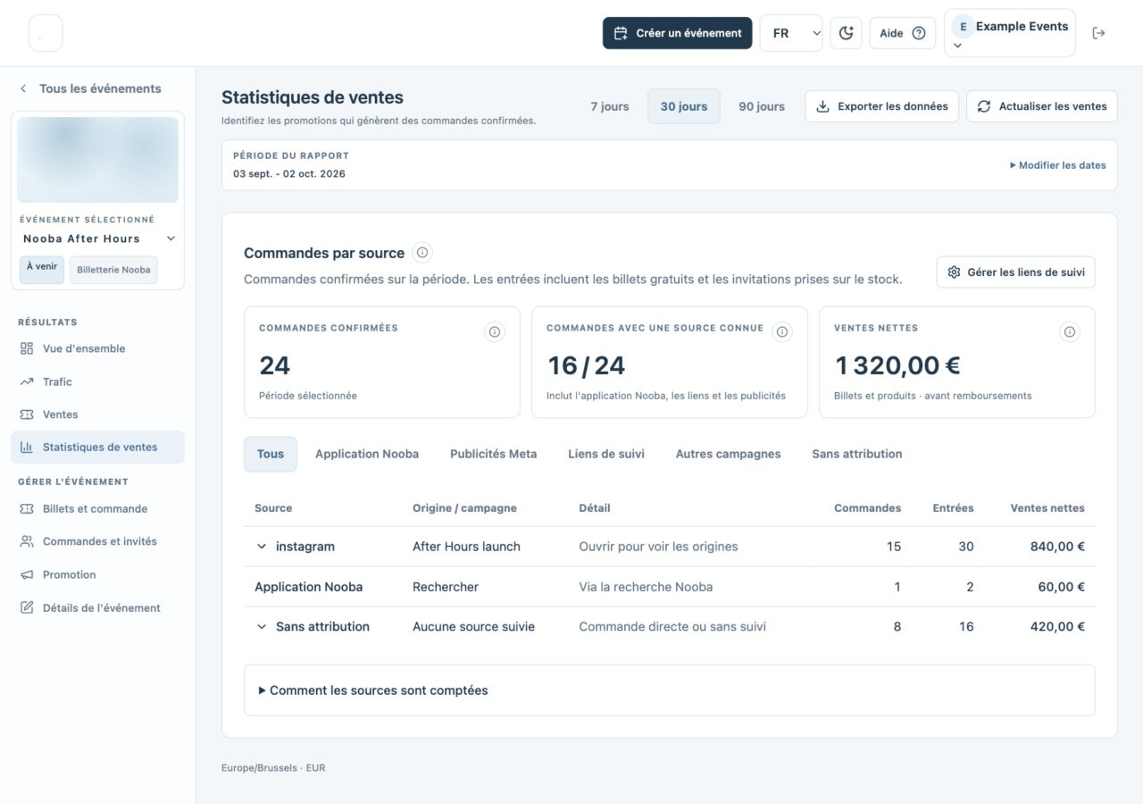Open the Aide help button
The height and width of the screenshot is (804, 1143).
pos(903,33)
